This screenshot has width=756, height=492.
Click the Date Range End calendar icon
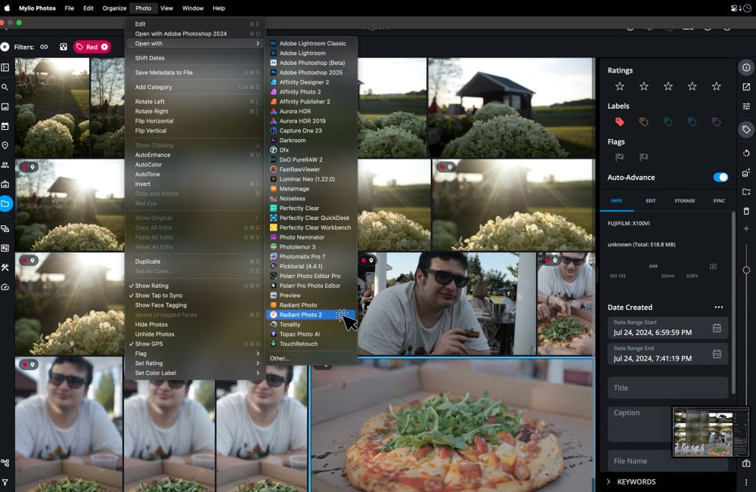(717, 354)
